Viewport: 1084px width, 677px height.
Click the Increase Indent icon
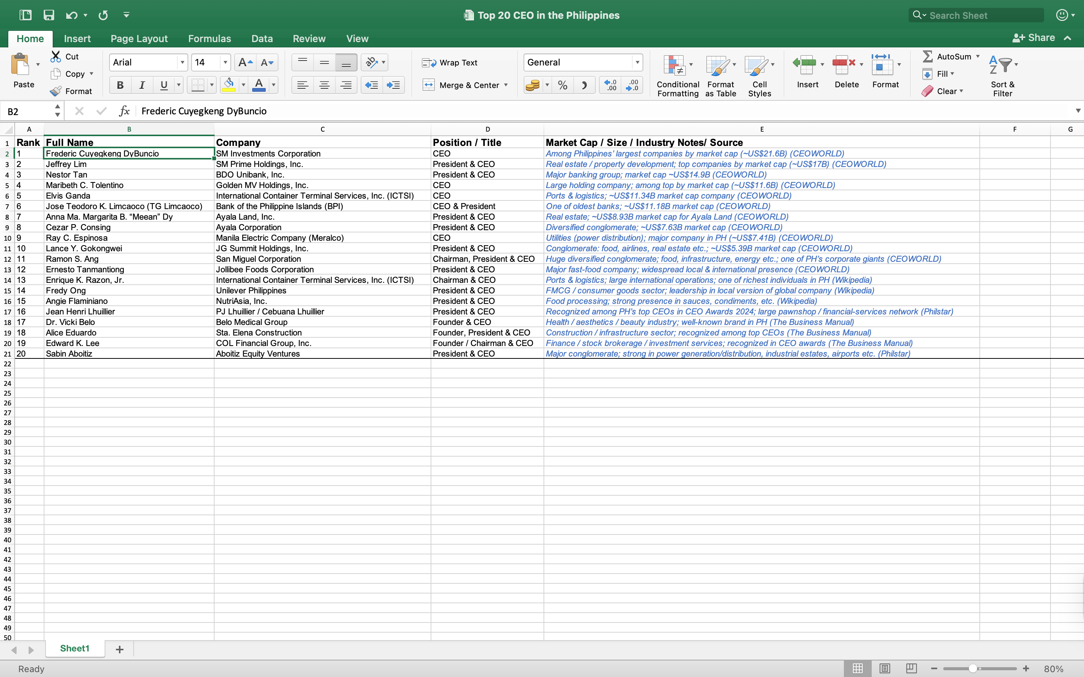pyautogui.click(x=393, y=85)
